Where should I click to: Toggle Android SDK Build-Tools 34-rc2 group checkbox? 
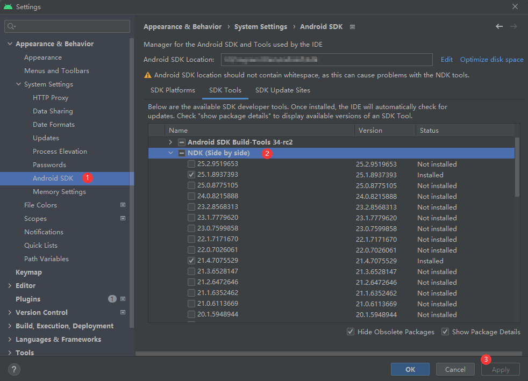click(x=182, y=142)
